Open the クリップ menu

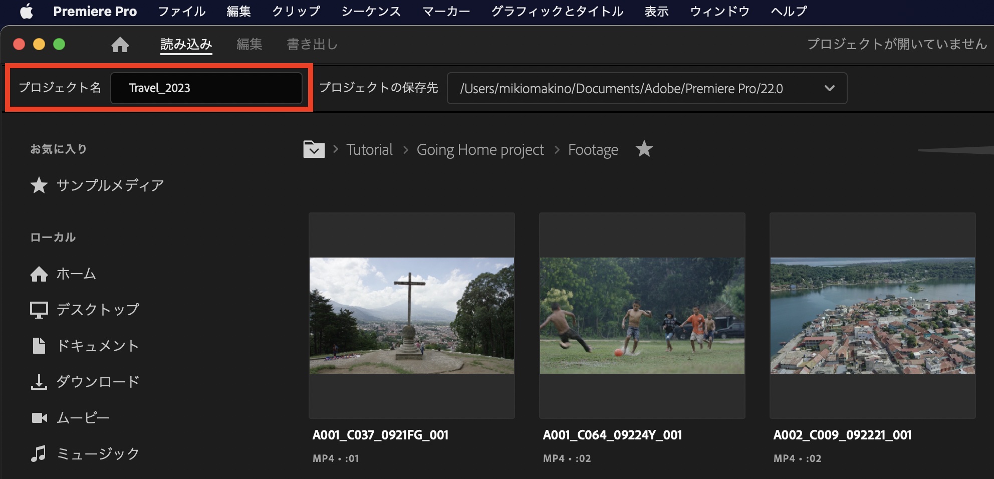coord(296,11)
